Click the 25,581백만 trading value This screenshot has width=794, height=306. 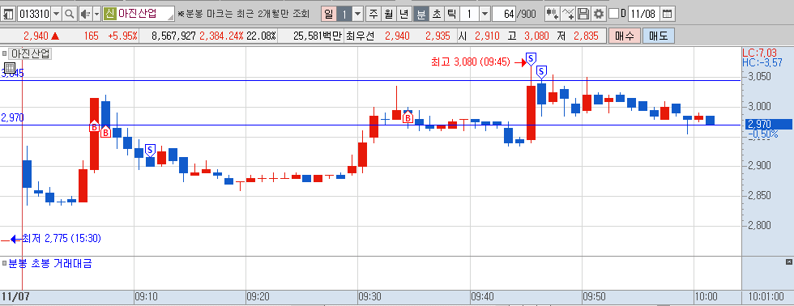(318, 36)
